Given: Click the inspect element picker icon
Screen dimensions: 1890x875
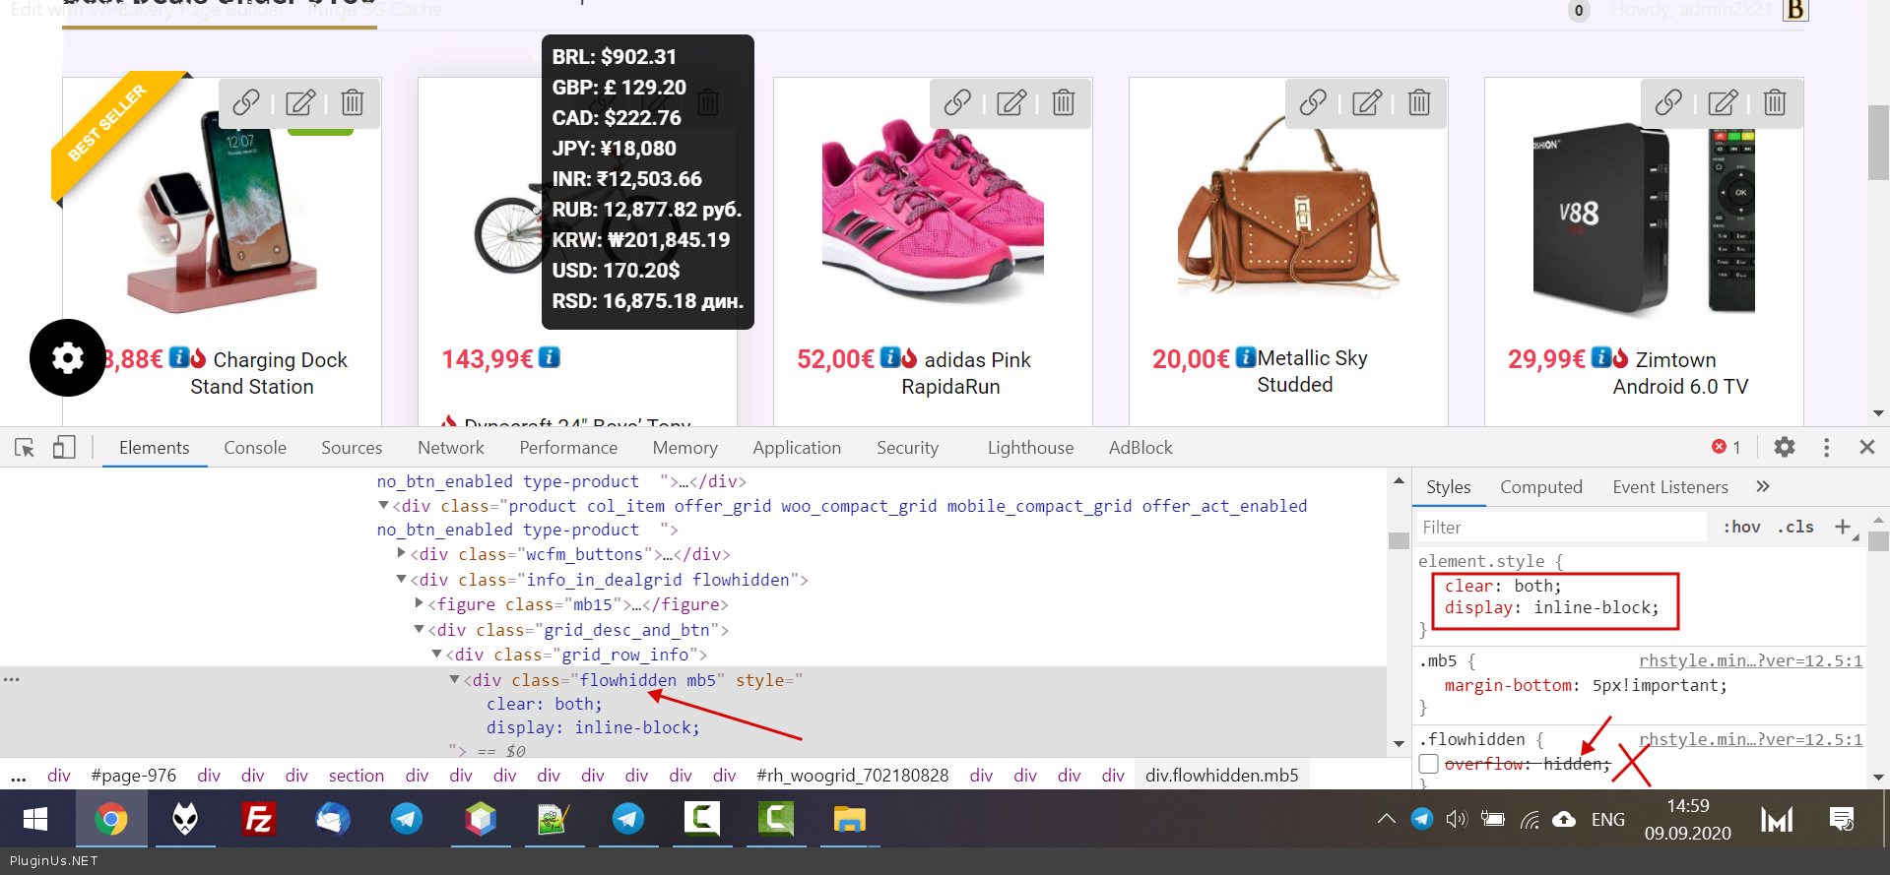Looking at the screenshot, I should (x=25, y=448).
